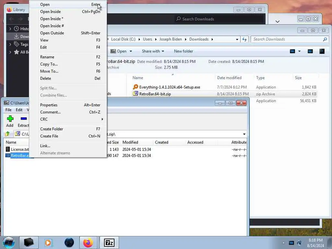Open the 7-Zip File menu
The height and width of the screenshot is (249, 332).
8,110
